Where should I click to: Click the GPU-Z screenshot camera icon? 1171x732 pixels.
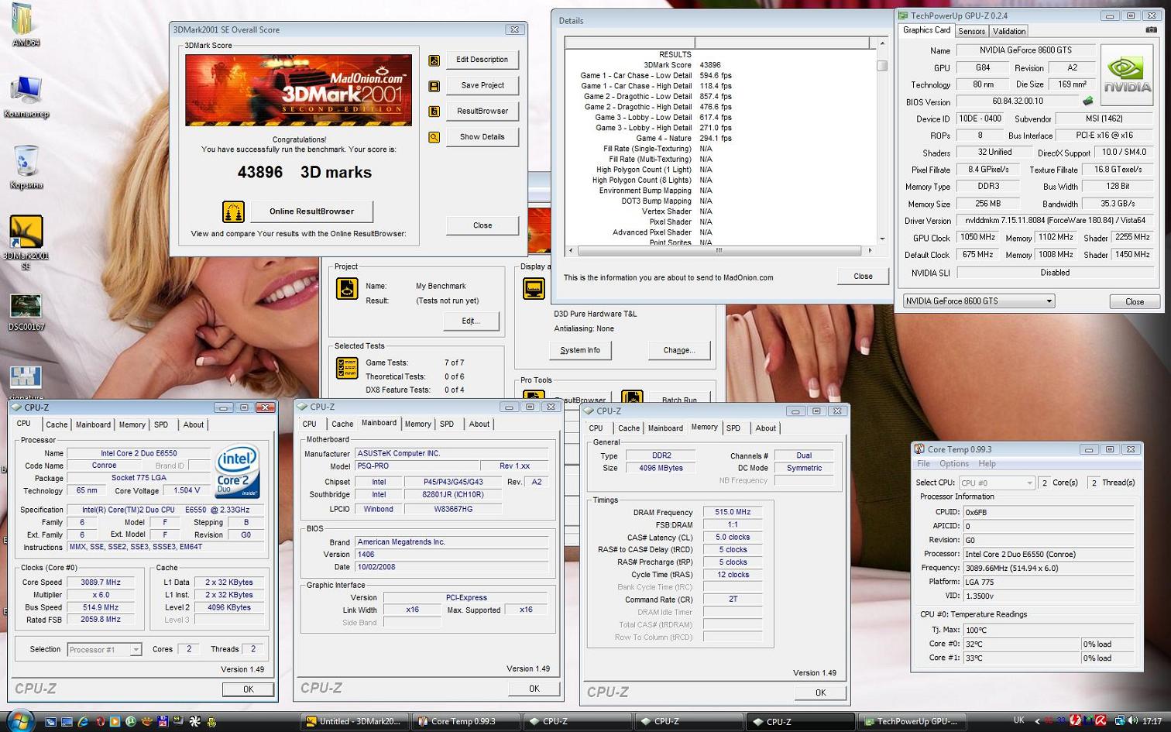click(x=1151, y=30)
